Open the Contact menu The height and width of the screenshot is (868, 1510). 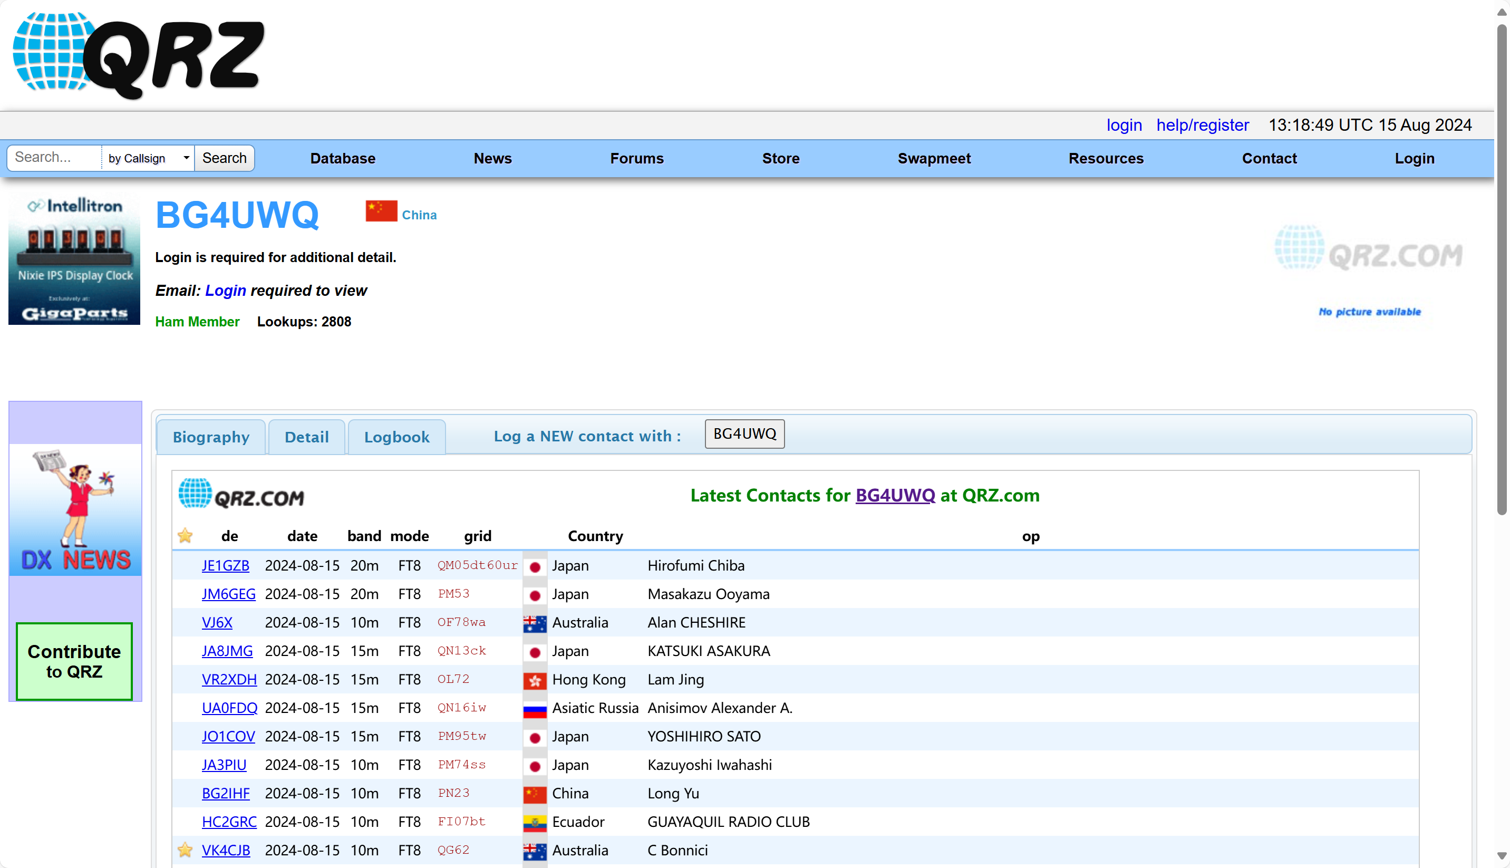tap(1269, 159)
